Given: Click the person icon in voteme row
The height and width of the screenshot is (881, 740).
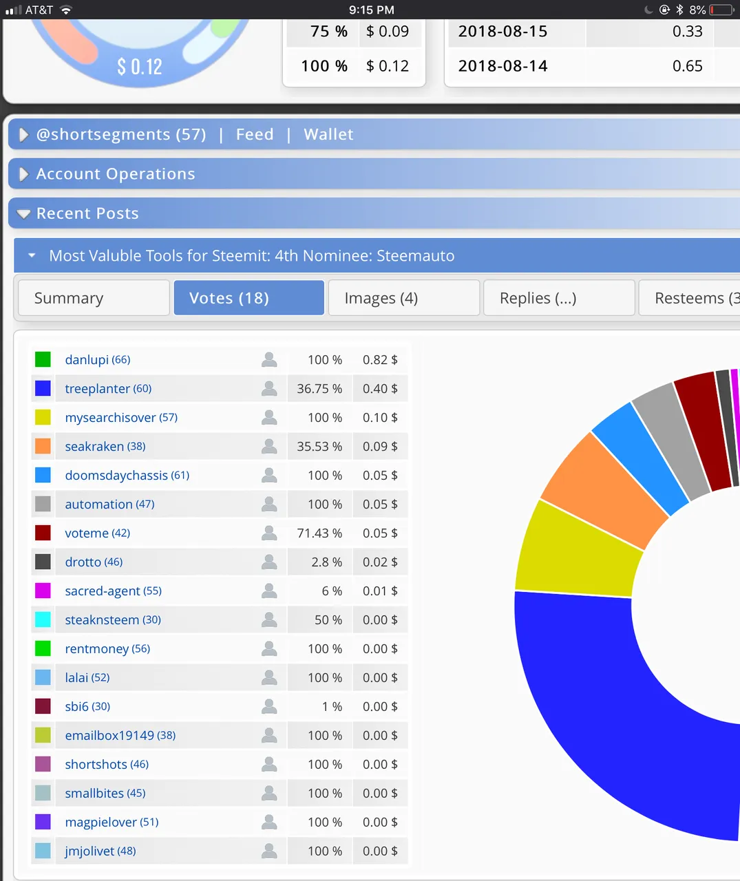Looking at the screenshot, I should 269,533.
